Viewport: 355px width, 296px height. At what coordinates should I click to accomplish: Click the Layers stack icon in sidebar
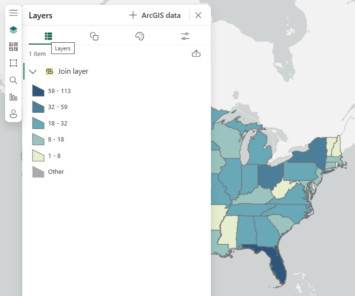(x=13, y=30)
